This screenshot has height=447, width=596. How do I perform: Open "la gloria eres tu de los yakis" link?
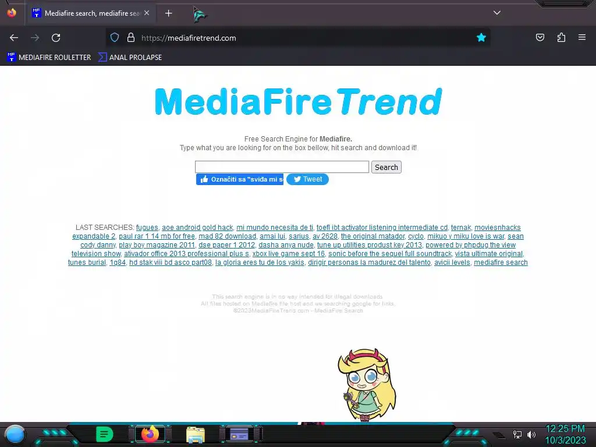(260, 262)
